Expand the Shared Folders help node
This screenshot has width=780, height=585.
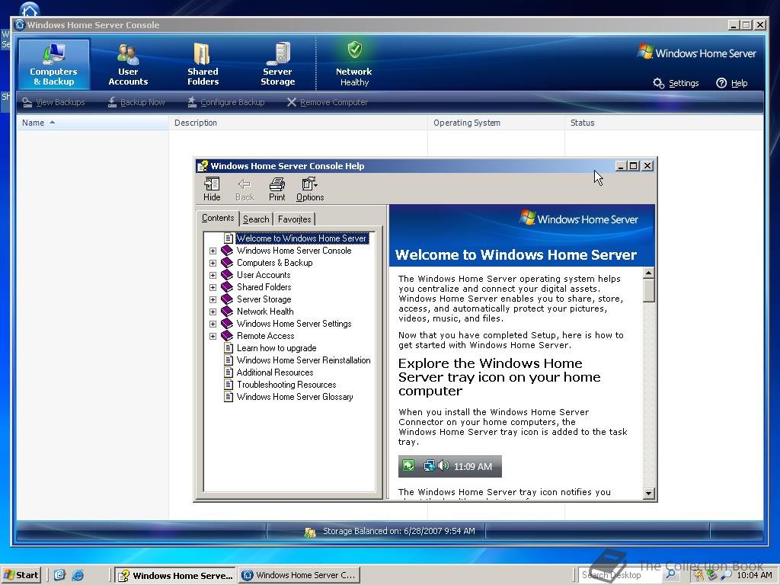[x=213, y=287]
